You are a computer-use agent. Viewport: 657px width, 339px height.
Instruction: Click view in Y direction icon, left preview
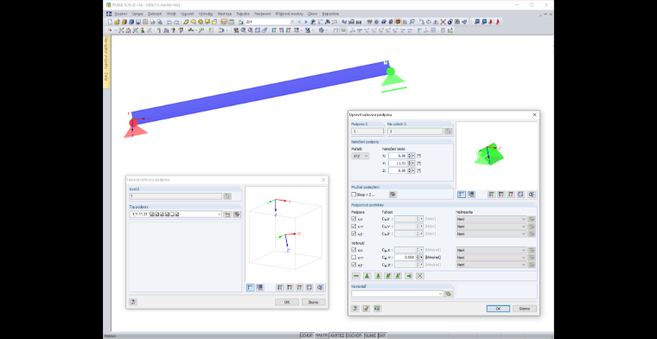click(x=290, y=287)
